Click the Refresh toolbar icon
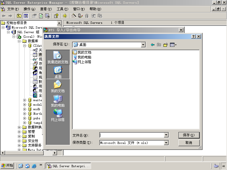 point(41,16)
